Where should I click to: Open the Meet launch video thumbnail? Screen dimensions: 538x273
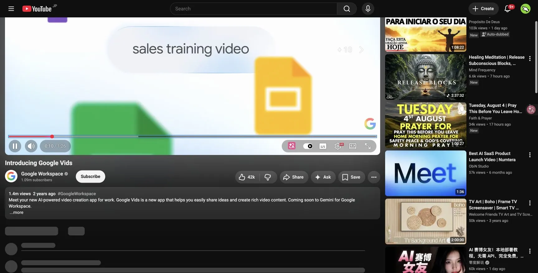pyautogui.click(x=426, y=173)
